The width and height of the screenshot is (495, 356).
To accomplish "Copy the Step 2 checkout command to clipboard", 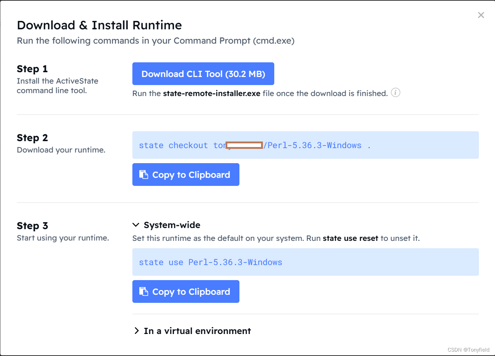I will point(186,175).
